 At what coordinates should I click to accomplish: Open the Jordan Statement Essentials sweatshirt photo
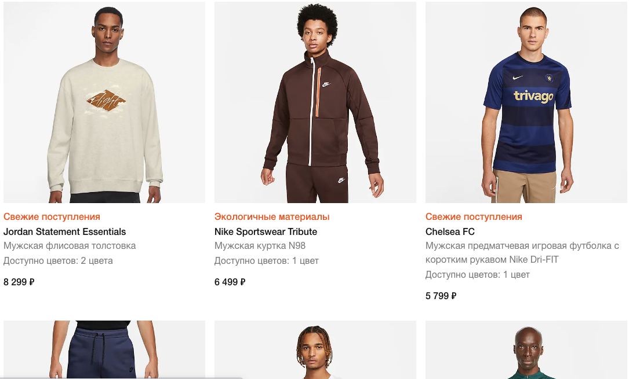pyautogui.click(x=104, y=102)
